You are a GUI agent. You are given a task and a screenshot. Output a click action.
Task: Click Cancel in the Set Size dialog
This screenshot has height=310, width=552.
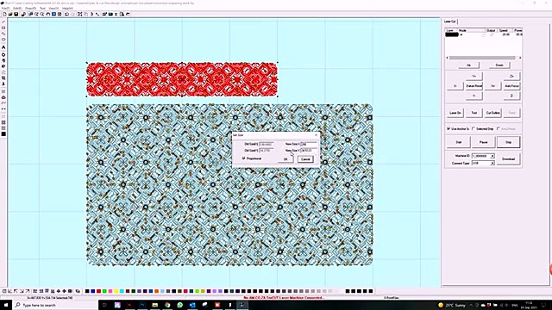305,159
